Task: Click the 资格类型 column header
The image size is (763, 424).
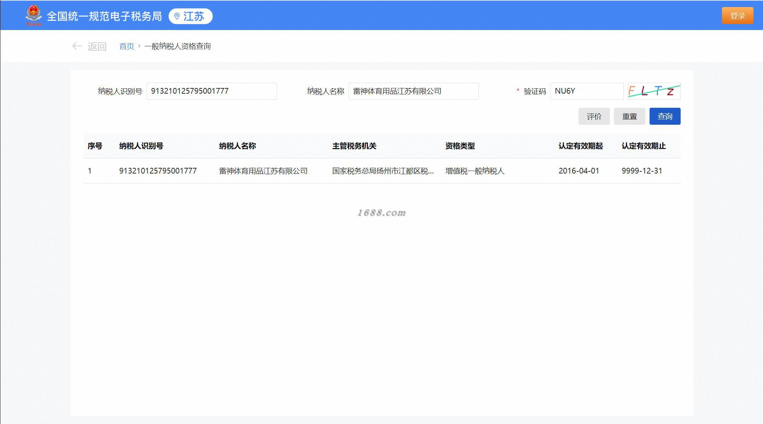Action: point(460,146)
